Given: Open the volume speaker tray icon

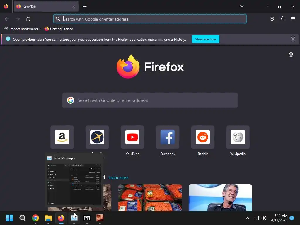Looking at the screenshot, I should (x=264, y=218).
